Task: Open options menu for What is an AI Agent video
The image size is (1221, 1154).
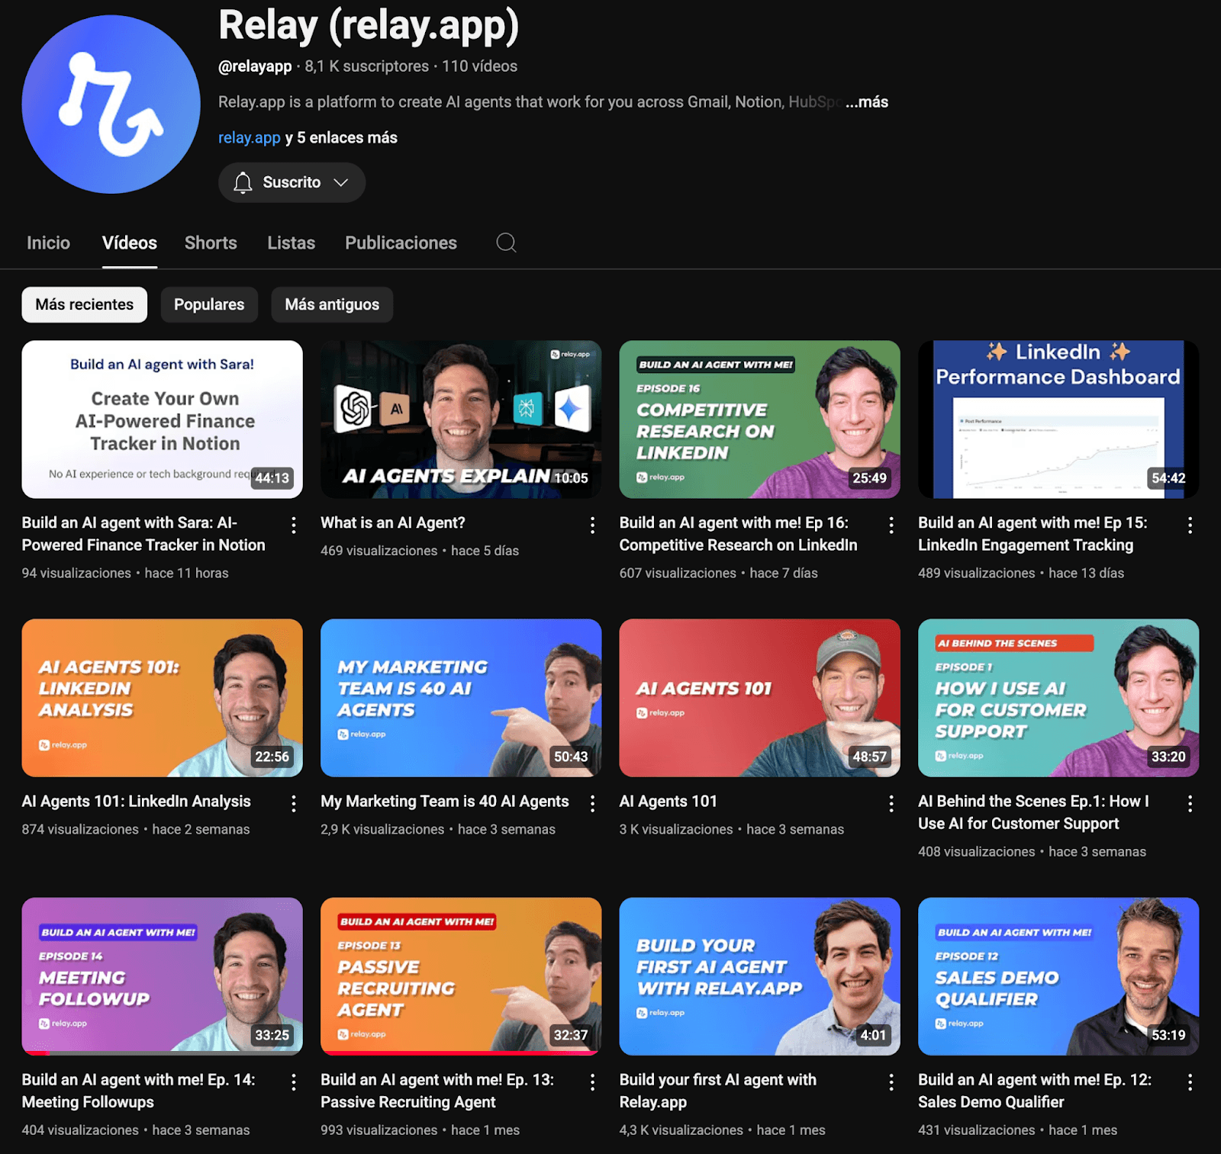Action: [x=592, y=525]
